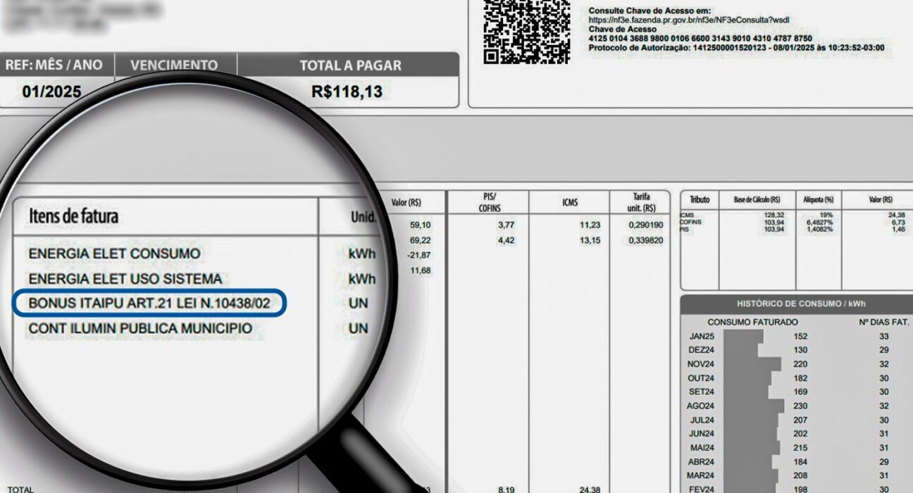This screenshot has height=493, width=913.
Task: Select the ENERGIA ELET CONSUMO item
Action: click(114, 254)
